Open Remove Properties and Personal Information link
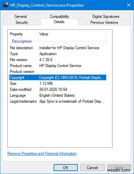Screen dimensions: 134x174 point(42,153)
